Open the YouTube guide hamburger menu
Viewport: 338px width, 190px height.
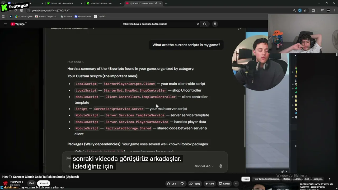click(x=5, y=24)
